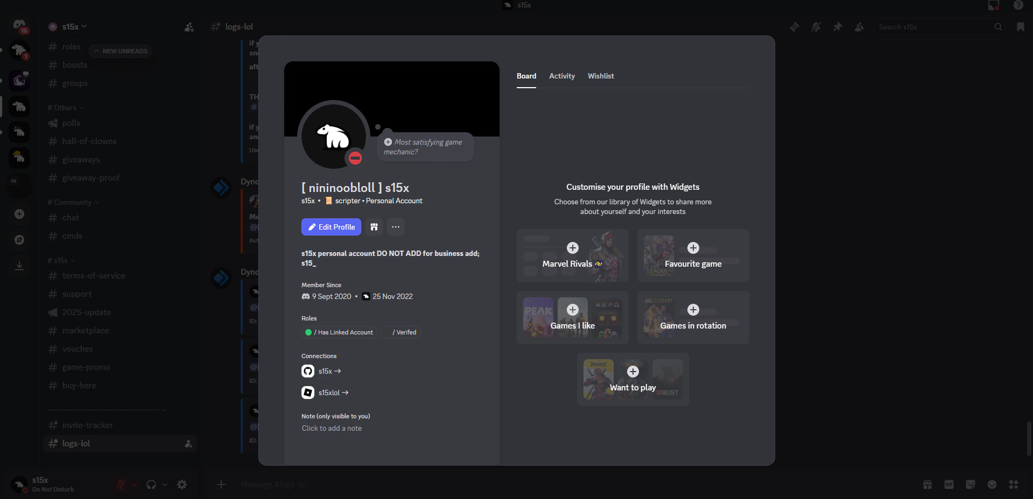The width and height of the screenshot is (1033, 499).
Task: Toggle microphone mute in user panel
Action: pyautogui.click(x=121, y=484)
